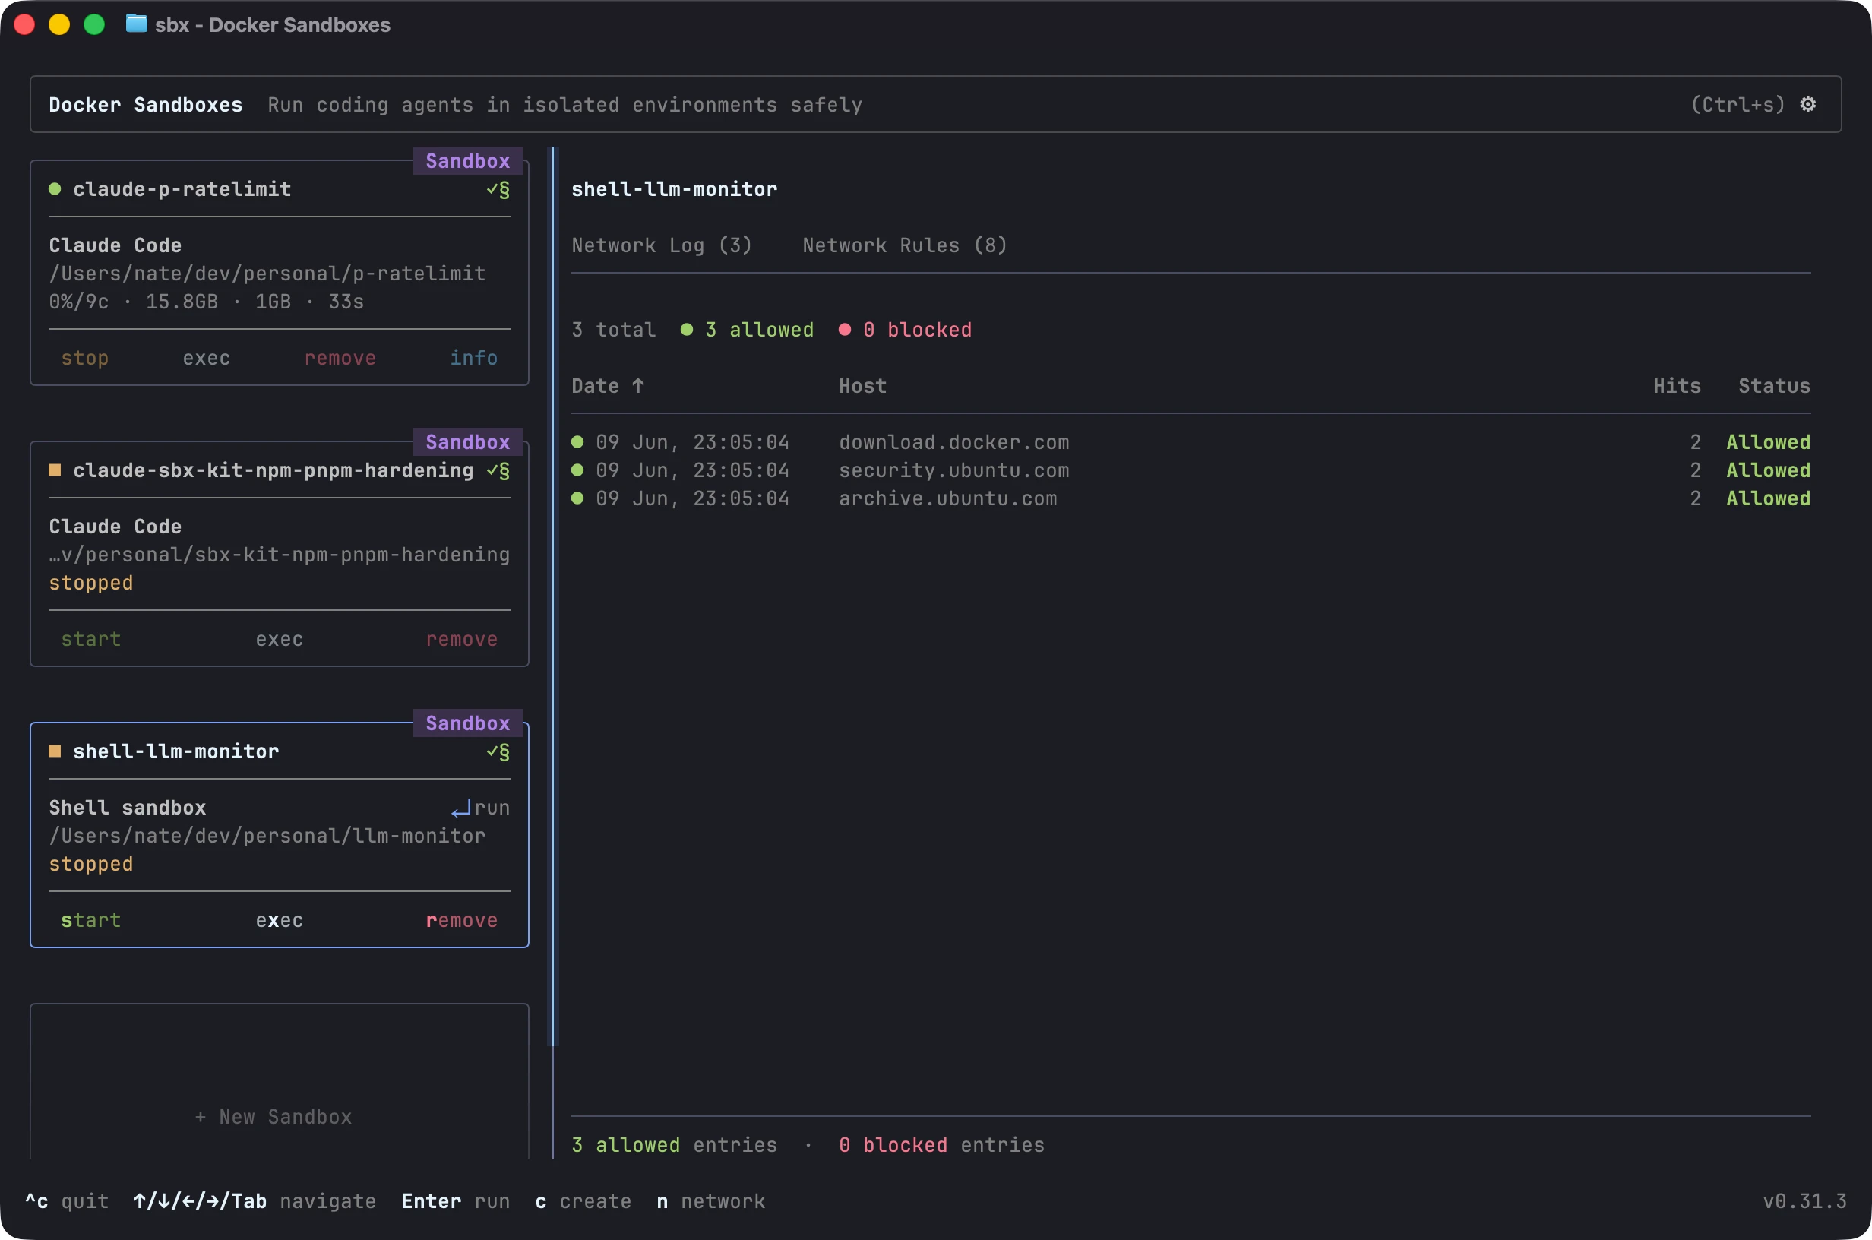Click the enter-arrow run icon in shell sandbox
This screenshot has width=1872, height=1240.
(x=461, y=808)
